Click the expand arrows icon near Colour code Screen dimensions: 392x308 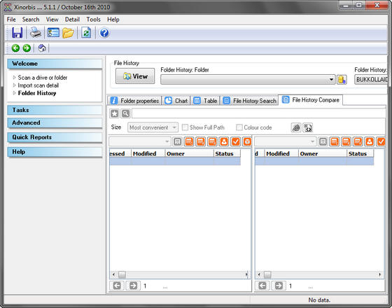pos(308,127)
